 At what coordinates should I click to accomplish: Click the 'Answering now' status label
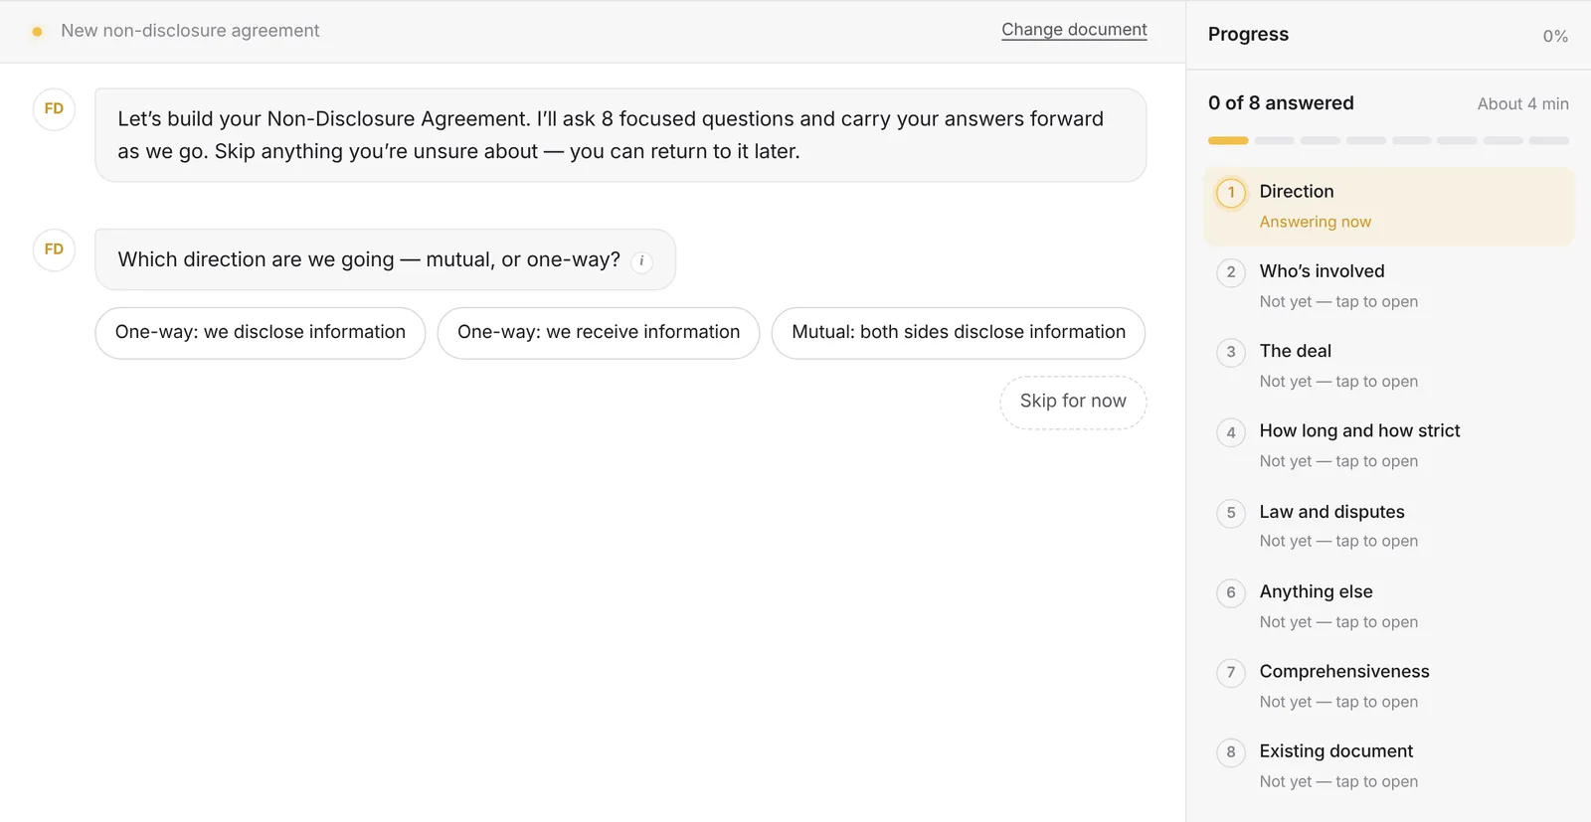pyautogui.click(x=1315, y=222)
